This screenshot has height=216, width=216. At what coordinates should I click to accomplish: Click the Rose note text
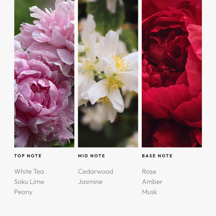[149, 171]
